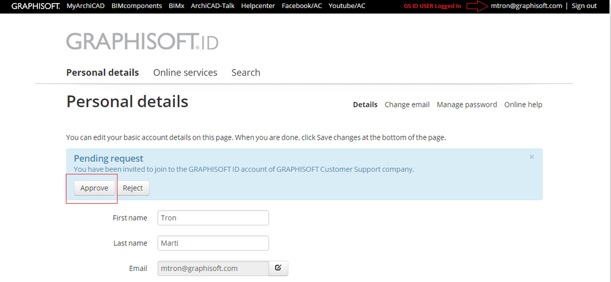Image resolution: width=611 pixels, height=282 pixels.
Task: Switch to Online services tab
Action: [185, 73]
